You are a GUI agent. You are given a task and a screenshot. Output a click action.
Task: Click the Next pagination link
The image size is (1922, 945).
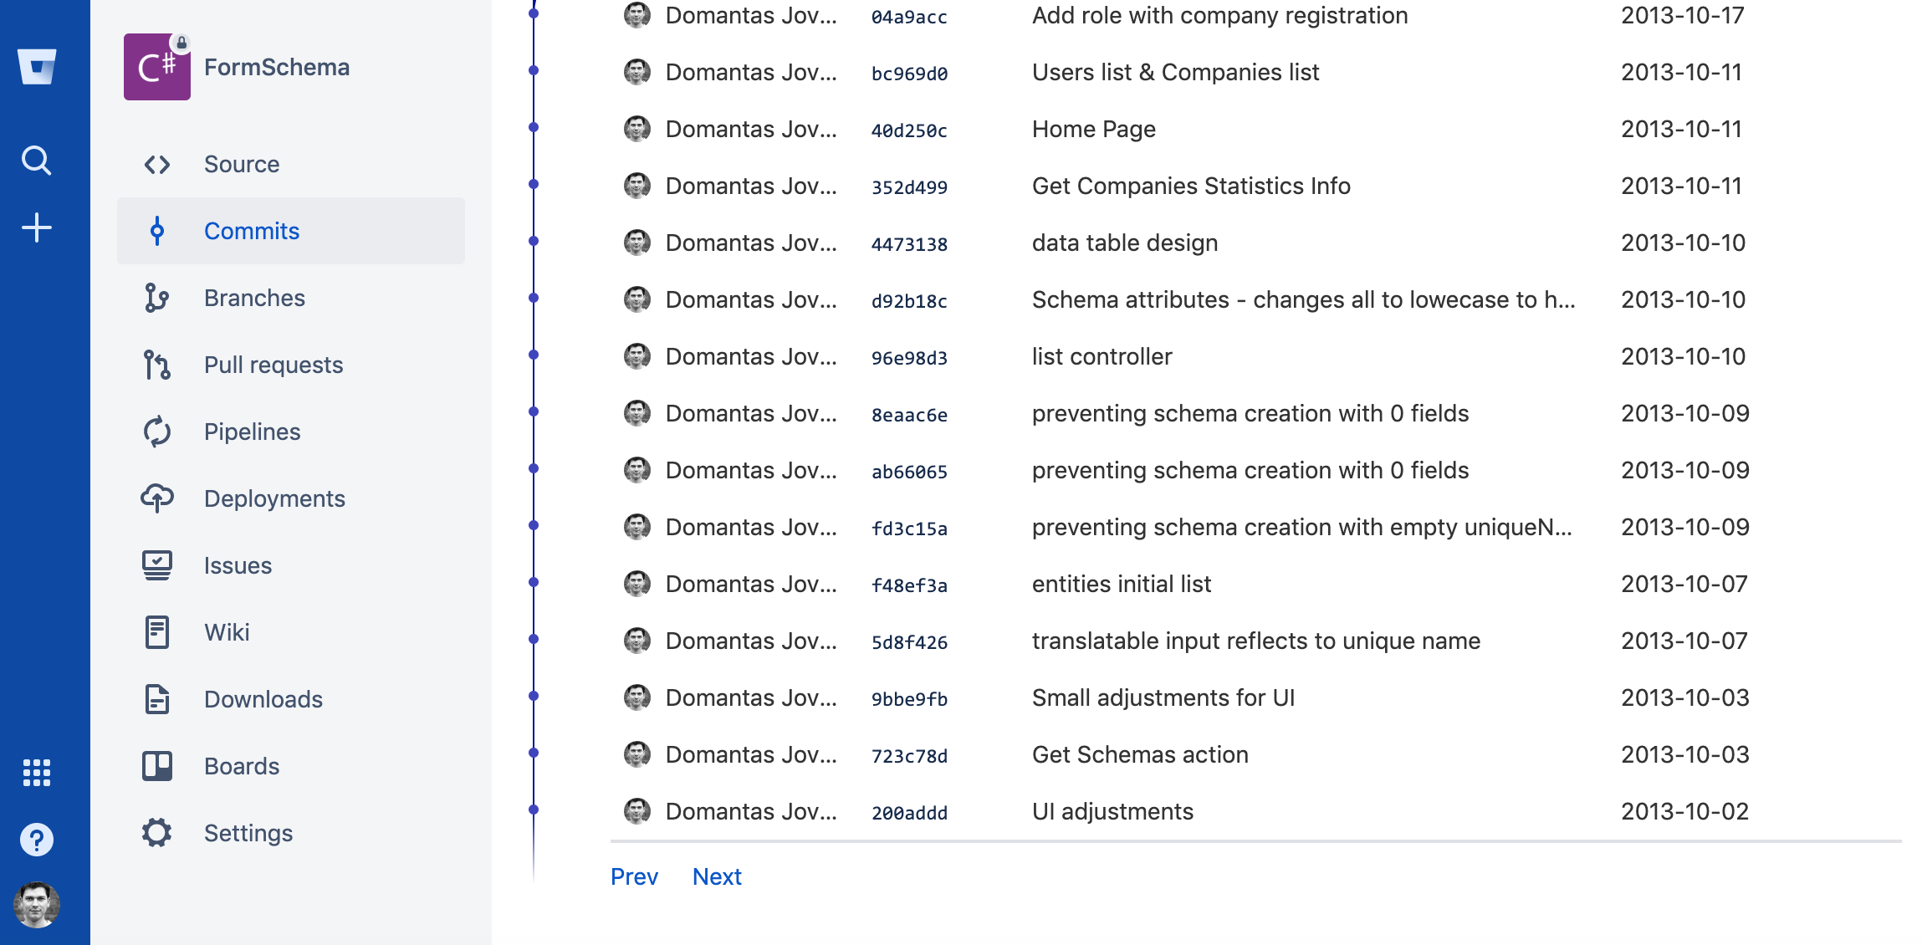pos(717,876)
